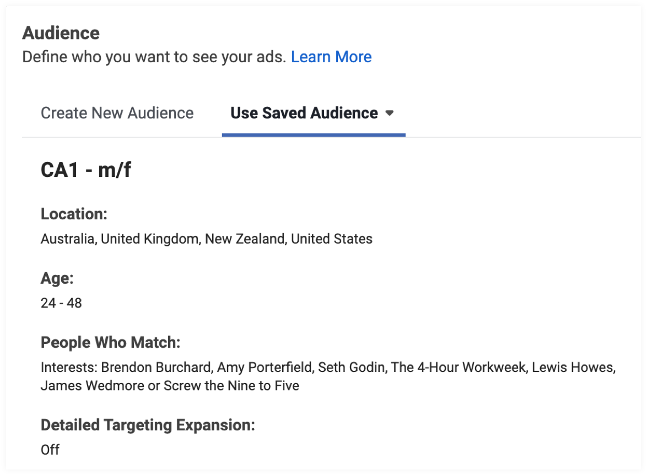
Task: Click United Kingdom in the location list
Action: click(149, 239)
